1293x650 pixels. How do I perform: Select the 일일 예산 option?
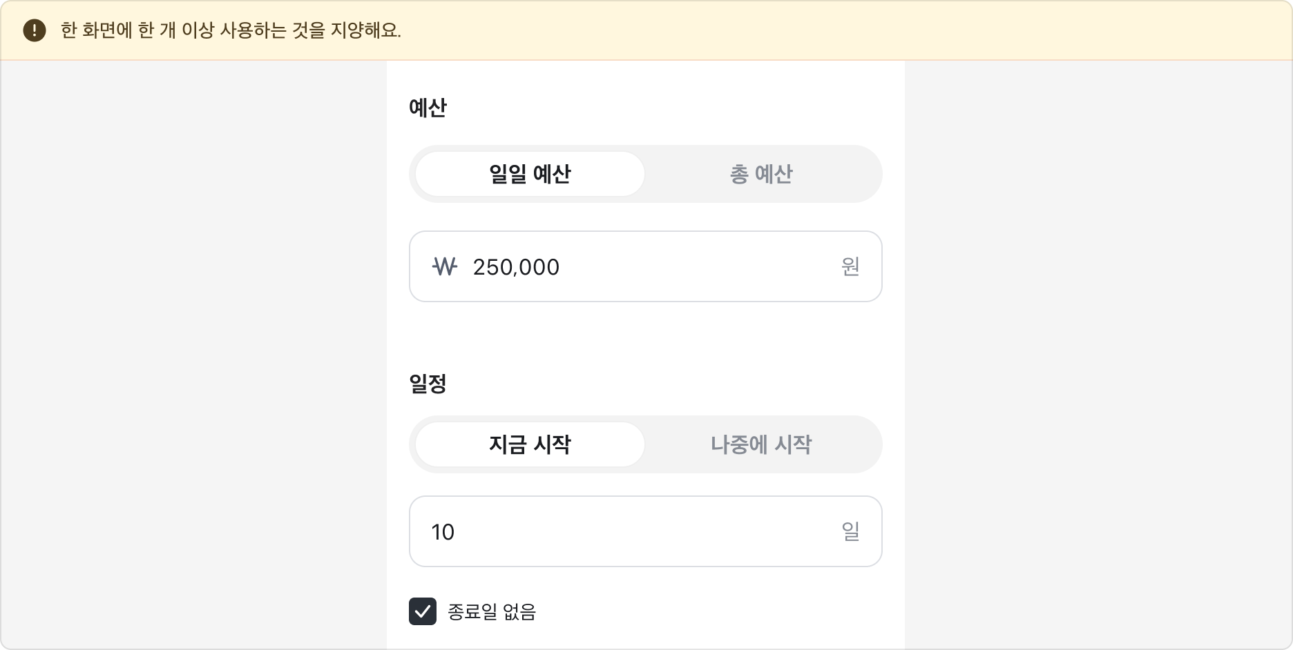(x=528, y=174)
